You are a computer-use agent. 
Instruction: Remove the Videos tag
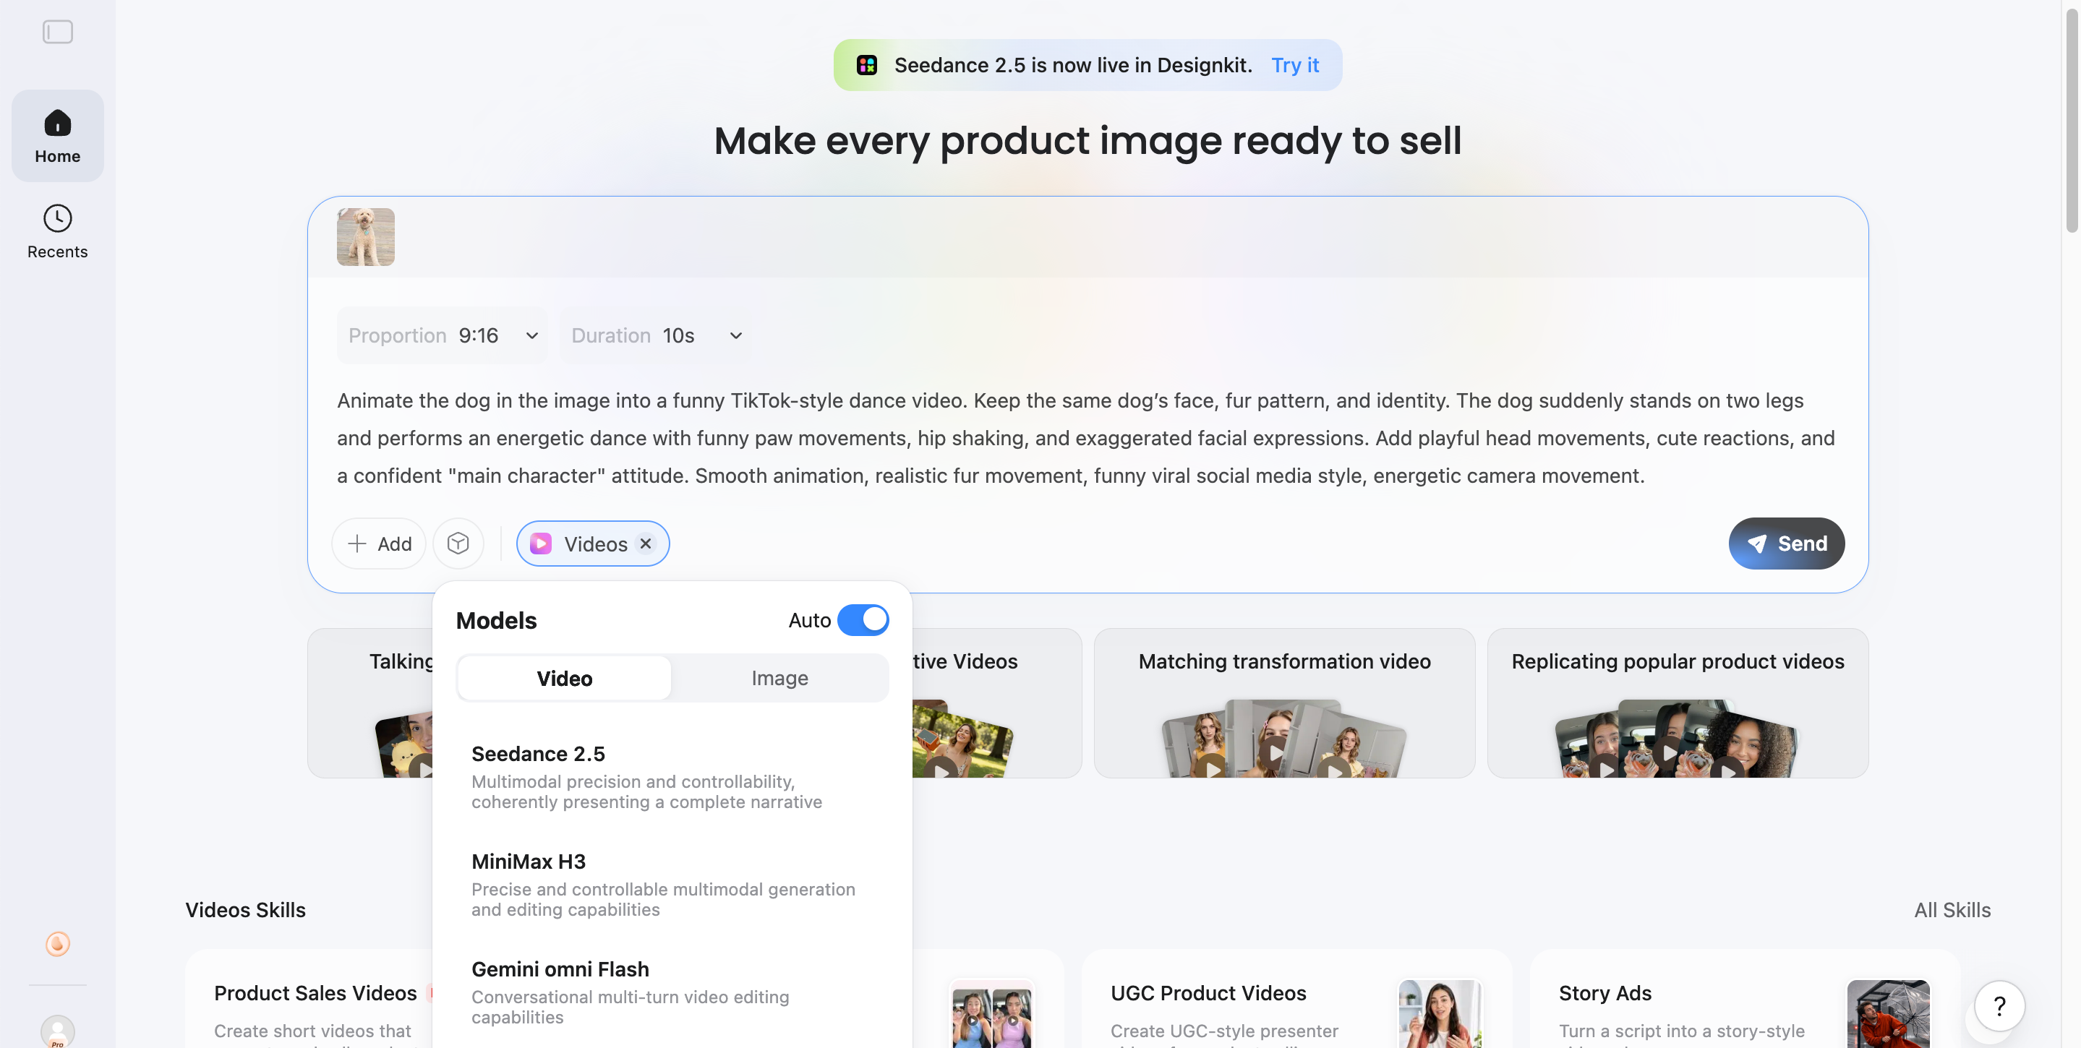646,544
